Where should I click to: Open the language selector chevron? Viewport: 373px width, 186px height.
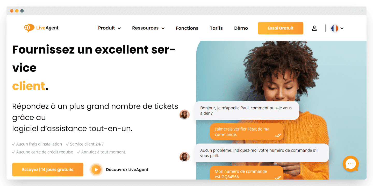point(342,28)
